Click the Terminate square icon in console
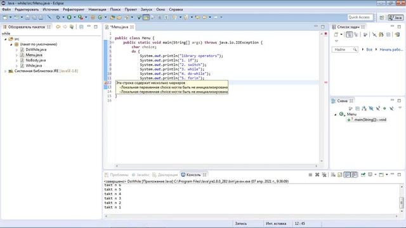406x228 pixels. click(x=310, y=175)
